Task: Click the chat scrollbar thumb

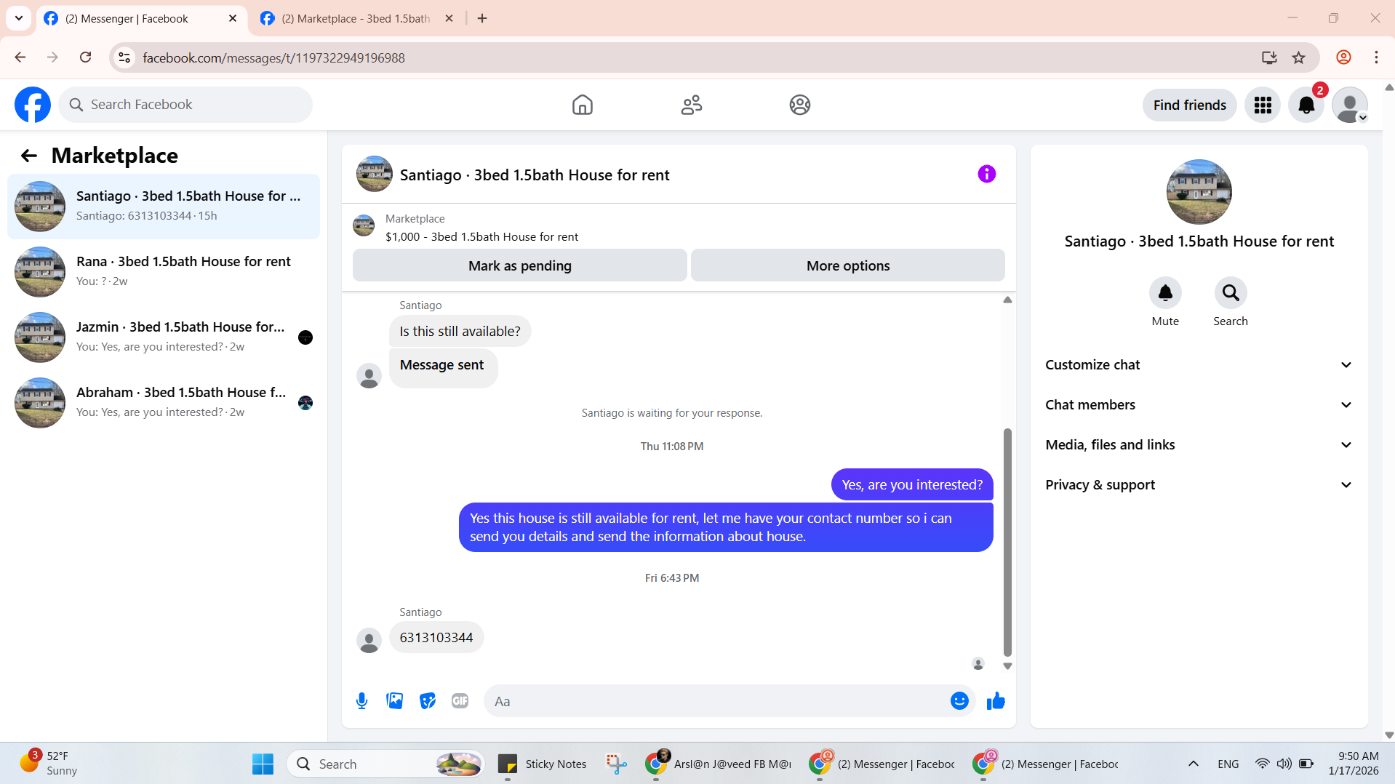Action: click(1007, 542)
